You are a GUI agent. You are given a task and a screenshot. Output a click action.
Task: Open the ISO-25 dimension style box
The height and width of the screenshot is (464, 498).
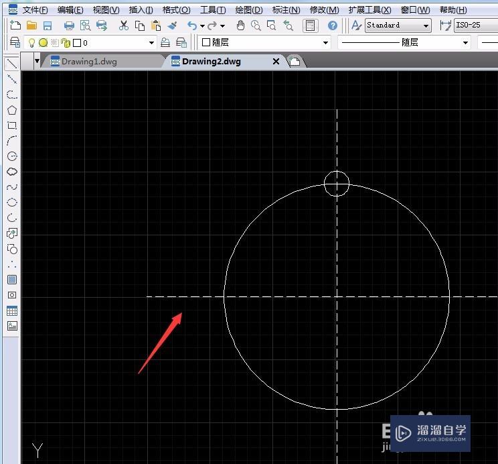(476, 25)
